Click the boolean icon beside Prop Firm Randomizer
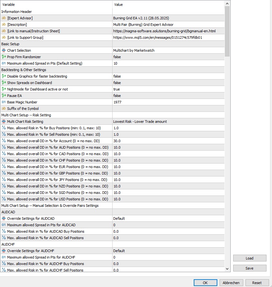Image resolution: width=272 pixels, height=287 pixels. (x=4, y=57)
